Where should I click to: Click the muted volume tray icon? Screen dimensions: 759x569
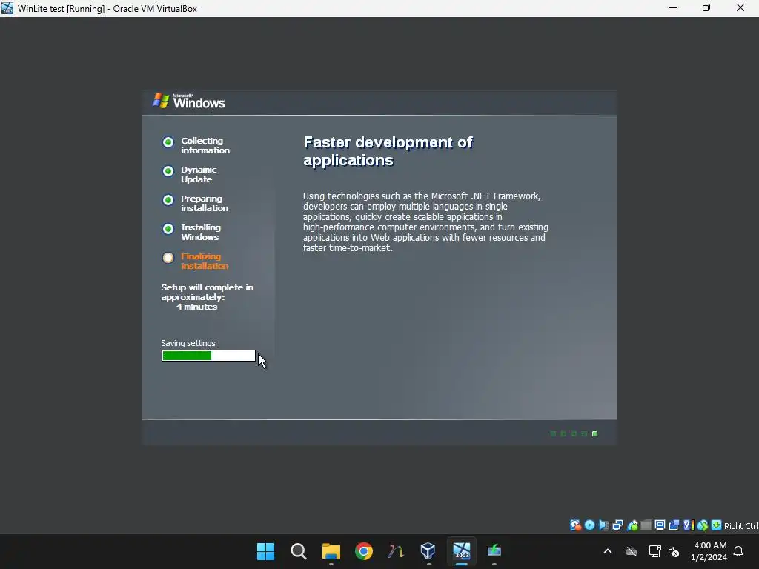[x=674, y=551]
